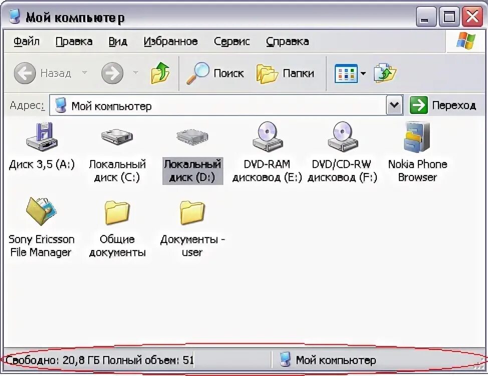Image resolution: width=488 pixels, height=376 pixels.
Task: Maximize the Мой компьютер window
Action: [449, 17]
